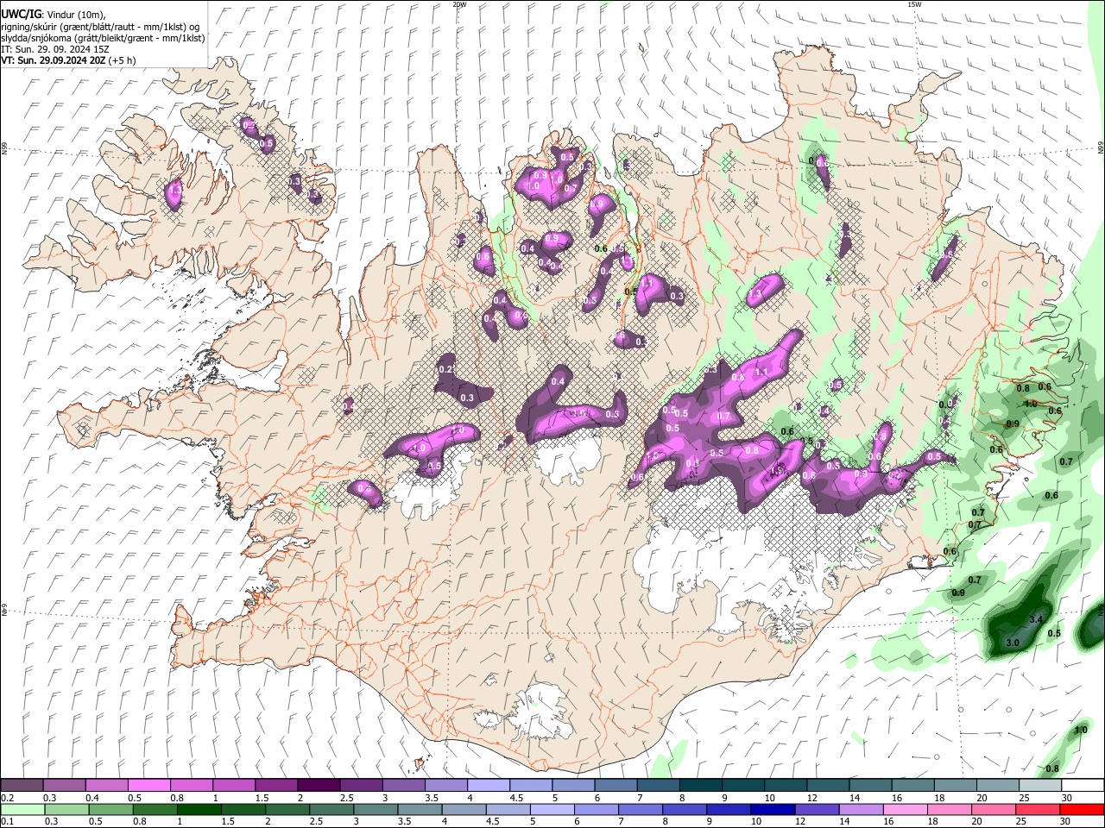Pick the palest green 0.1 rain swatch
The width and height of the screenshot is (1105, 828).
coord(22,810)
